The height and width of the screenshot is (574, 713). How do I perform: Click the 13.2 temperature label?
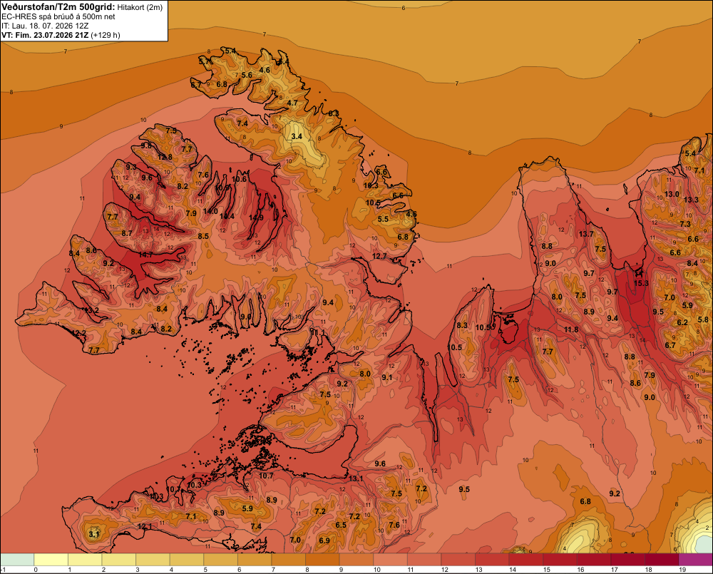(x=92, y=310)
